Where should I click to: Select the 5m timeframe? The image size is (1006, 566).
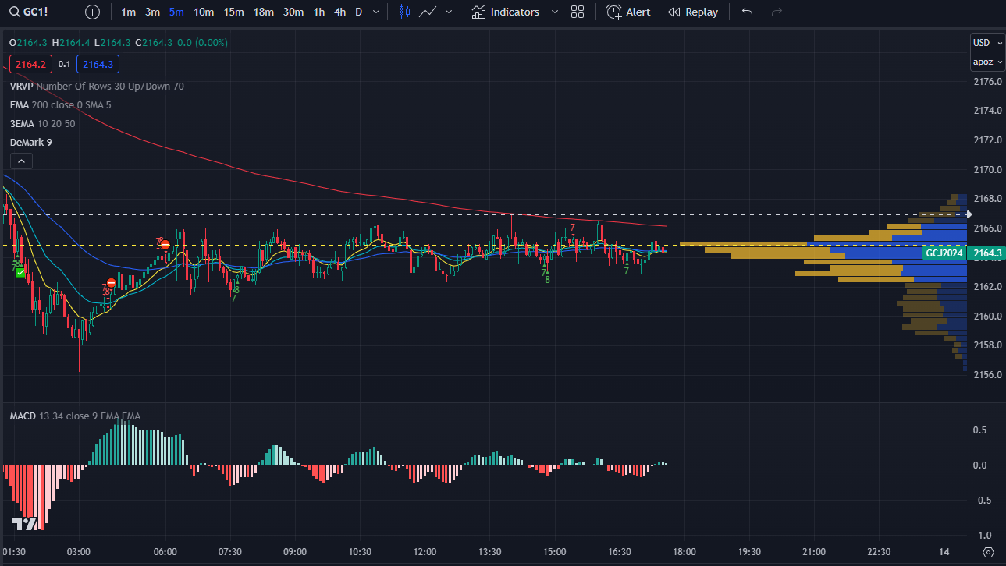176,12
